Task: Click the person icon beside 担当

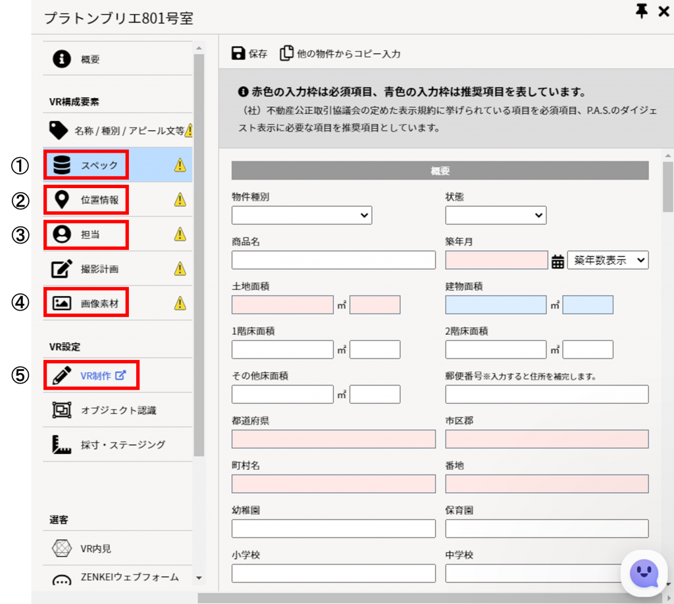Action: 62,234
